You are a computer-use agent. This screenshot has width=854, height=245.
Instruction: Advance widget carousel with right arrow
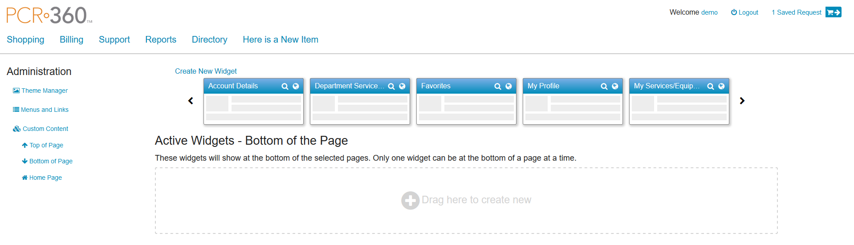(742, 101)
